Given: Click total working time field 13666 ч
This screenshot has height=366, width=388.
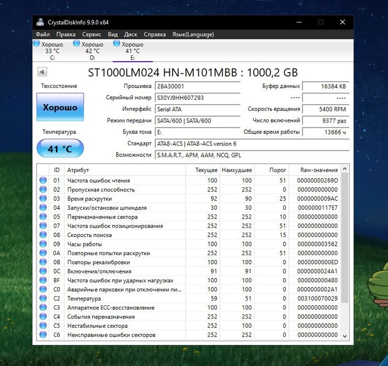Looking at the screenshot, I should click(x=326, y=132).
